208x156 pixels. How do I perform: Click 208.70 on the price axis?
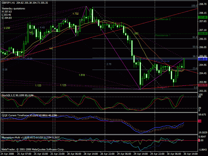pyautogui.click(x=203, y=4)
